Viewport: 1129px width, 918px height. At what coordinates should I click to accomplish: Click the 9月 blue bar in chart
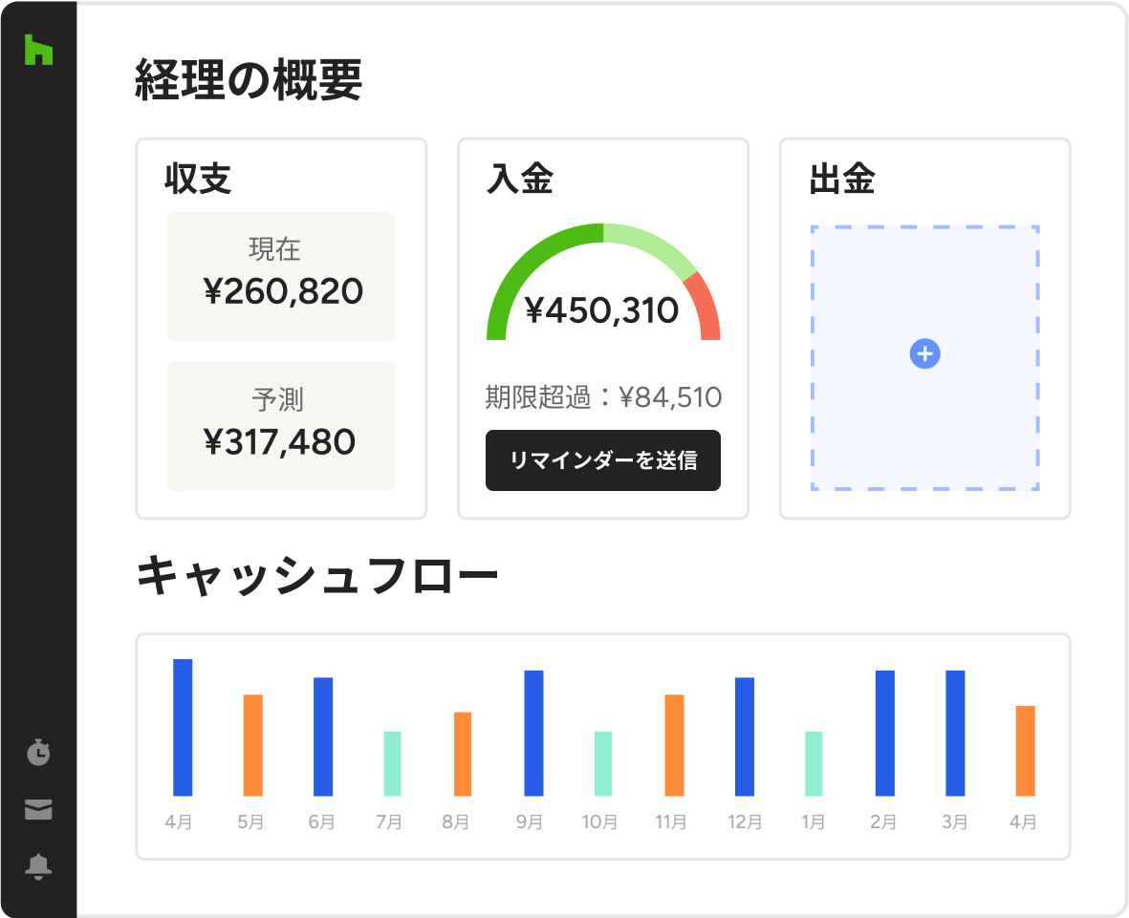point(533,733)
